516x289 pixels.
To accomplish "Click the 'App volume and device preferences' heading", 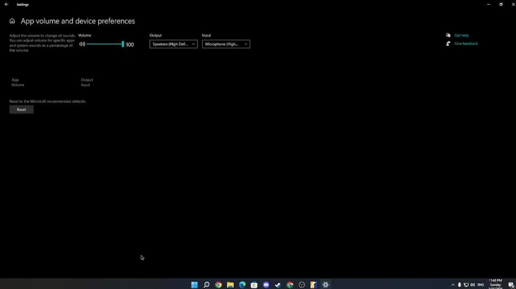I will (78, 21).
